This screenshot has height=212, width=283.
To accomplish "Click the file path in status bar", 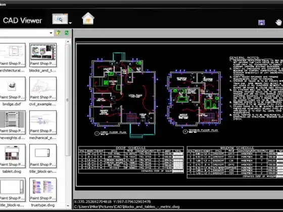I will point(127,206).
